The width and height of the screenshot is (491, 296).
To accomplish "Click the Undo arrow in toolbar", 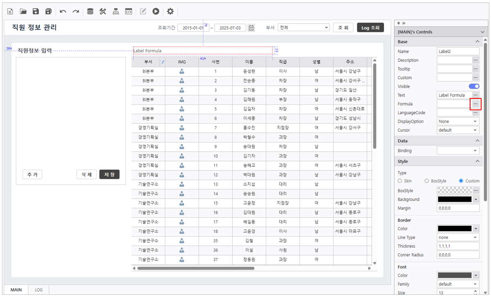I will pyautogui.click(x=63, y=11).
